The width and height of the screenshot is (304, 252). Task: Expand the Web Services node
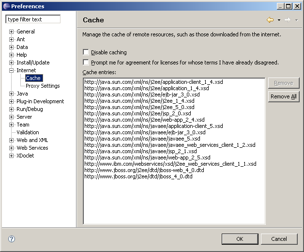tap(11, 148)
